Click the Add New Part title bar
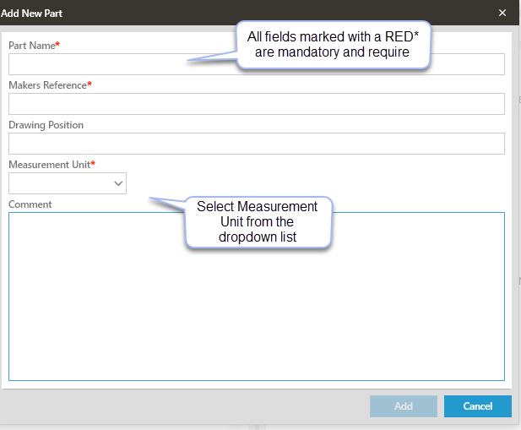 tap(211, 13)
